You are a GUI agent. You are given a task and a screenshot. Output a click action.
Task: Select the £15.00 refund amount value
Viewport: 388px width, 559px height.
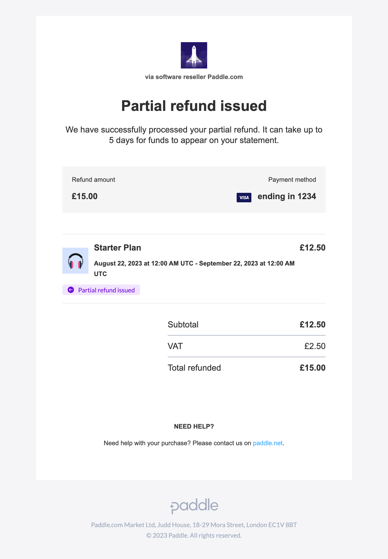pyautogui.click(x=84, y=196)
